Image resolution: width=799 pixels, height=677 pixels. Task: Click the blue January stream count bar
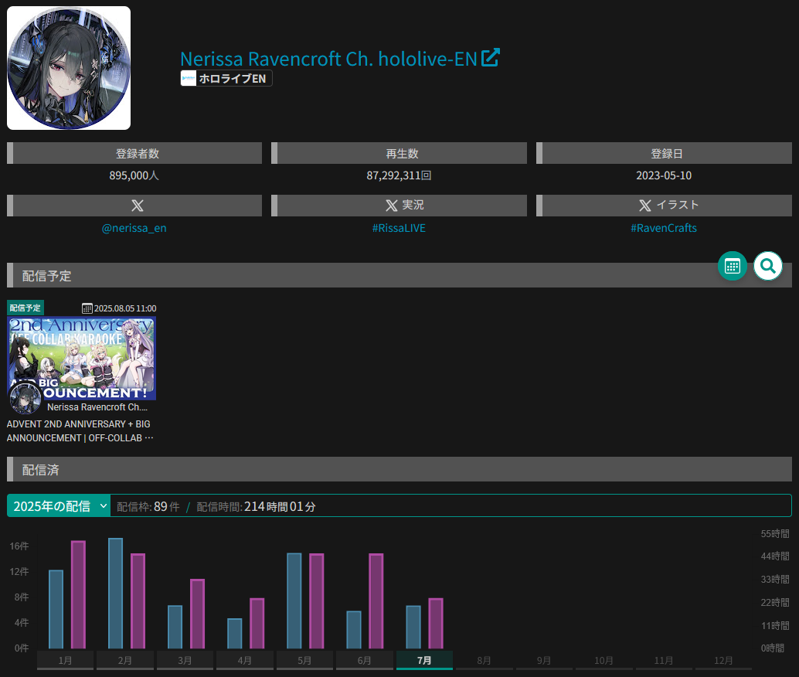[x=56, y=609]
